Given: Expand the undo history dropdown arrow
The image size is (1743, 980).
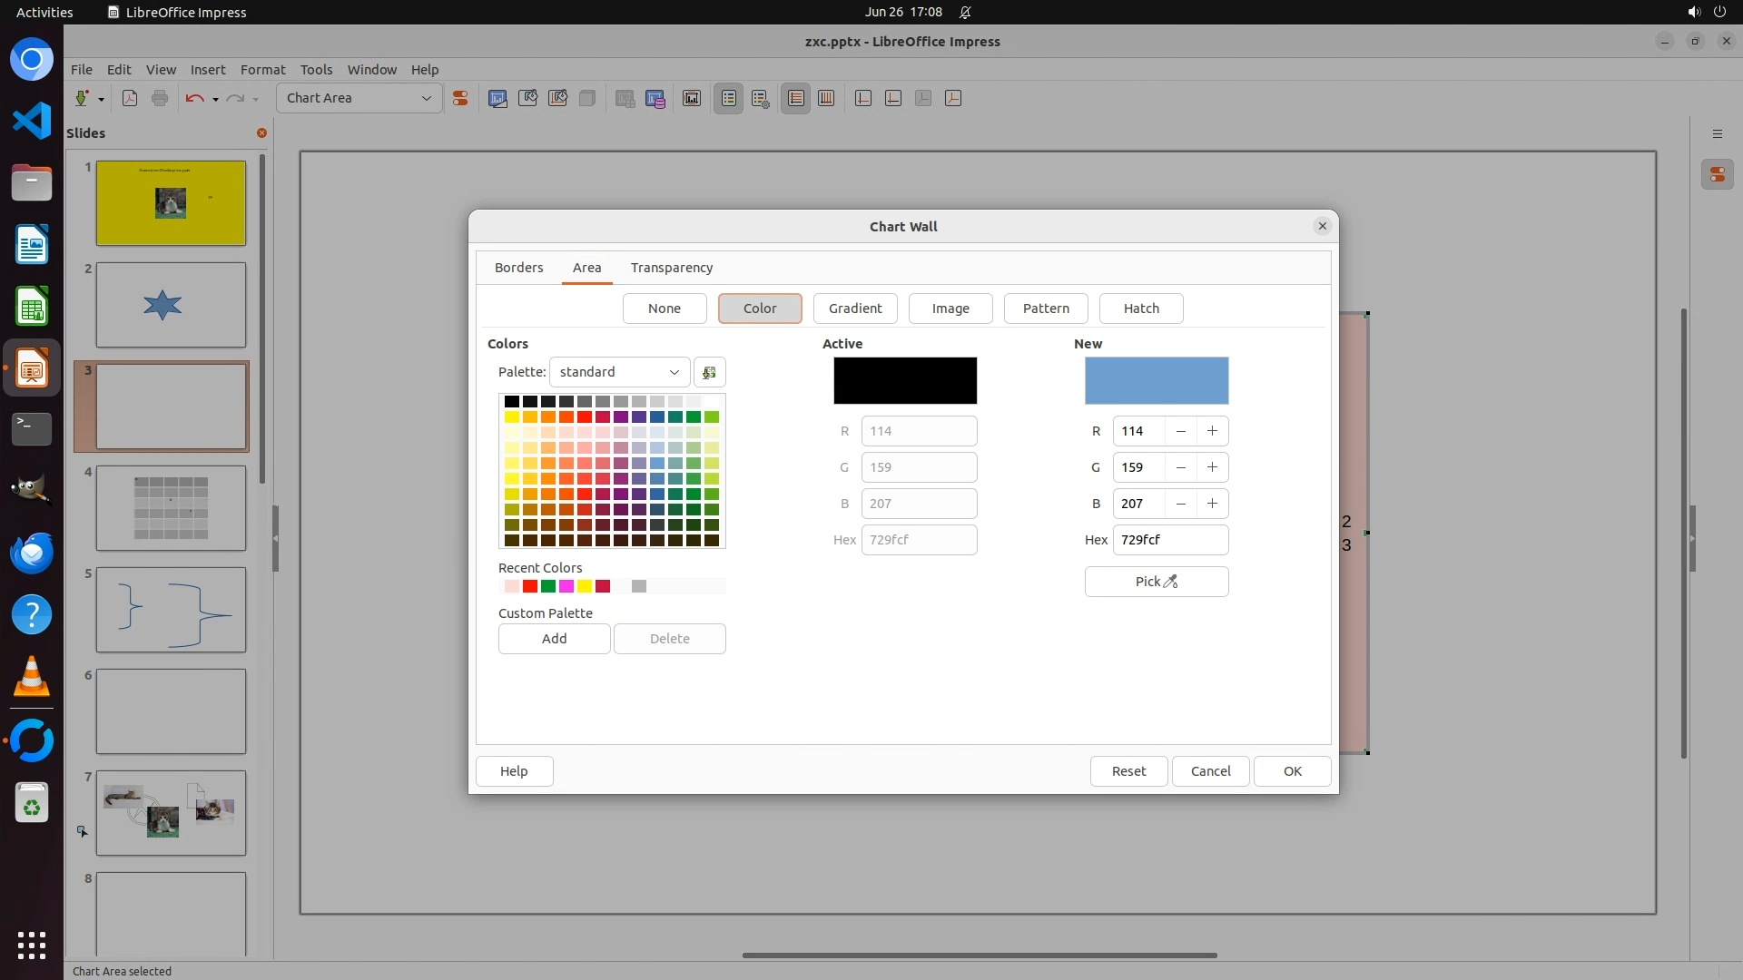Looking at the screenshot, I should [215, 99].
